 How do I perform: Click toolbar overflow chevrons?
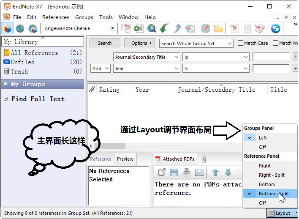tap(295, 24)
